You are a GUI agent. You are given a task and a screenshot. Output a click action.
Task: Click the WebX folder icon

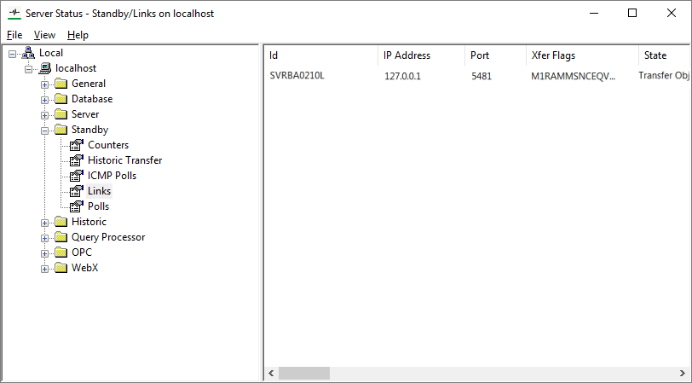pyautogui.click(x=61, y=268)
